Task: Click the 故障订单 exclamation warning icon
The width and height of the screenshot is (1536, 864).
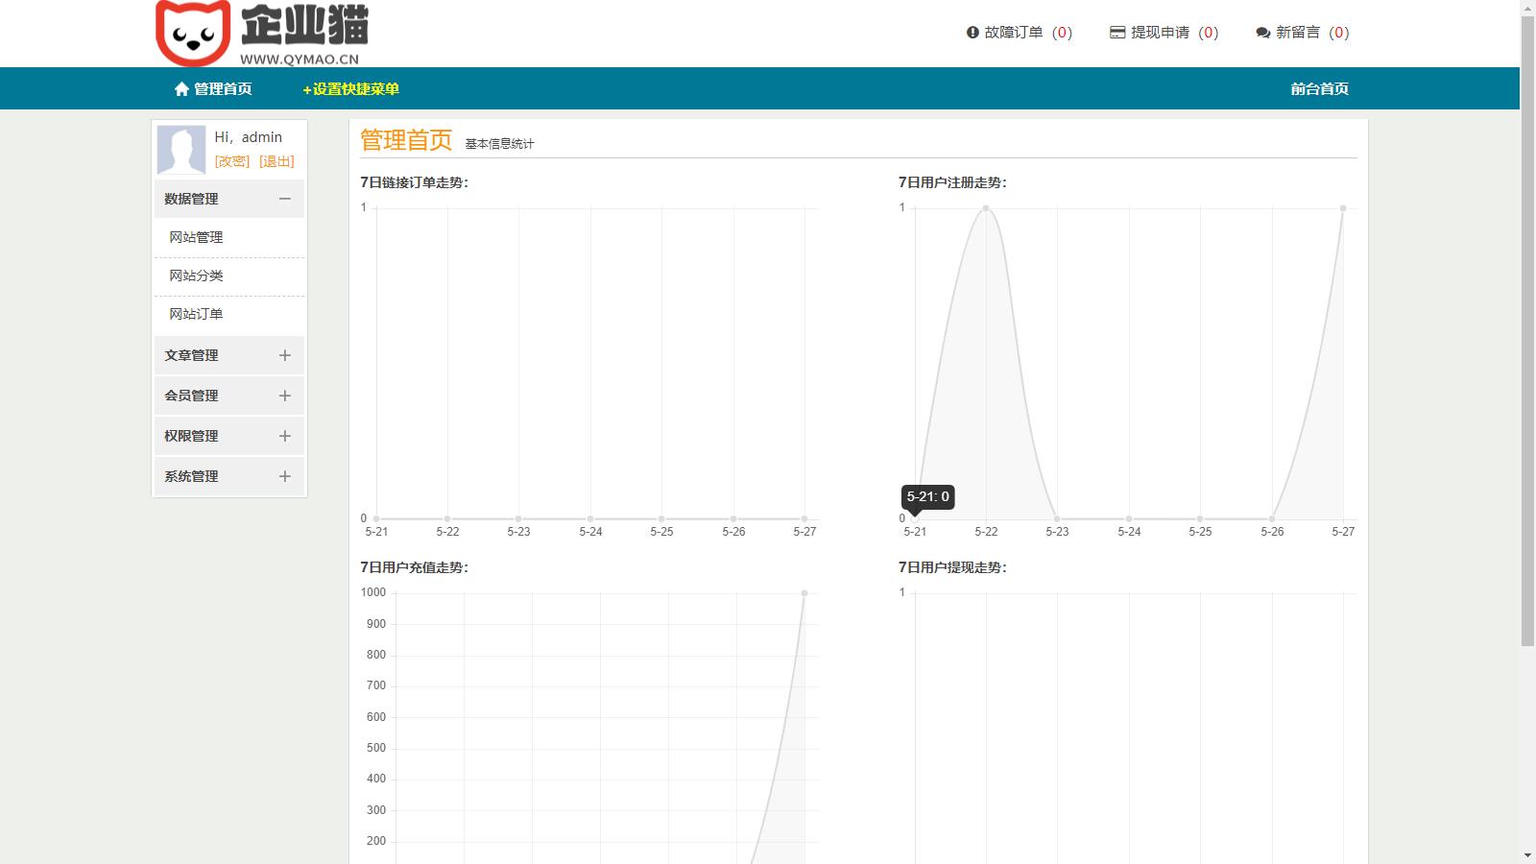Action: 972,33
